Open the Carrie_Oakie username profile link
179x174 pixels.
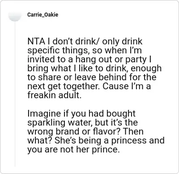tap(43, 15)
